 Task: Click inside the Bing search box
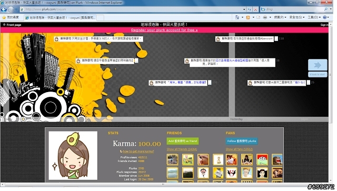pos(292,9)
